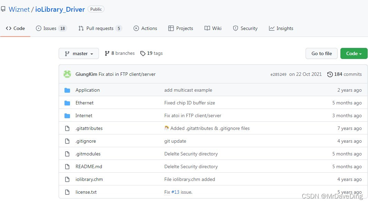Click the tag icon beside 19 tags
The height and width of the screenshot is (203, 368).
click(143, 53)
